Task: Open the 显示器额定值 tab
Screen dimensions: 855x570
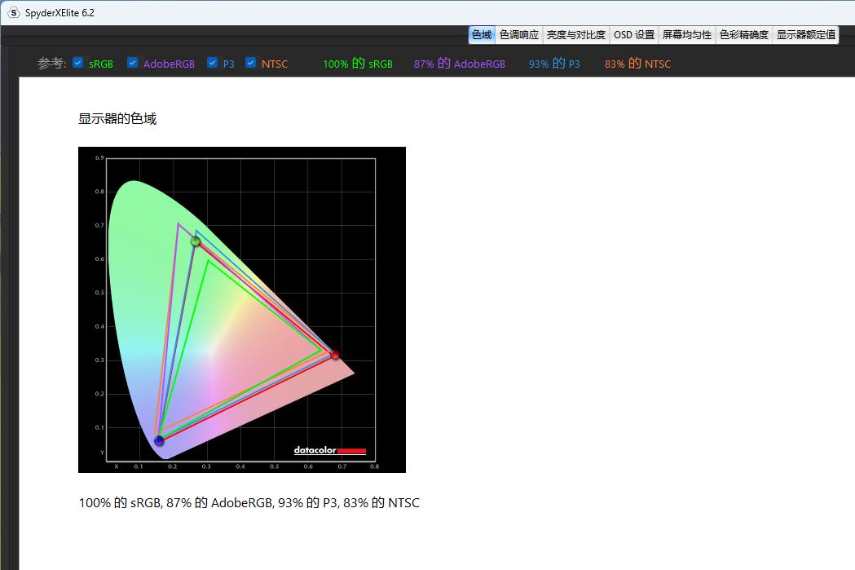Action: point(806,35)
